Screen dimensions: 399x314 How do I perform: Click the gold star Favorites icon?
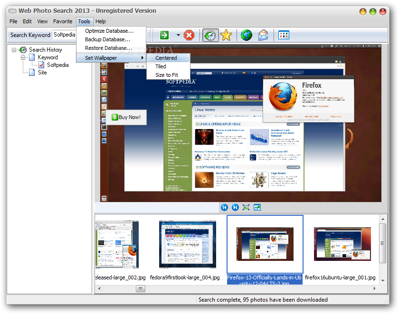(x=226, y=35)
